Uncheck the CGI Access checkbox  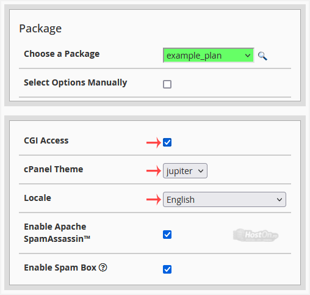click(167, 142)
